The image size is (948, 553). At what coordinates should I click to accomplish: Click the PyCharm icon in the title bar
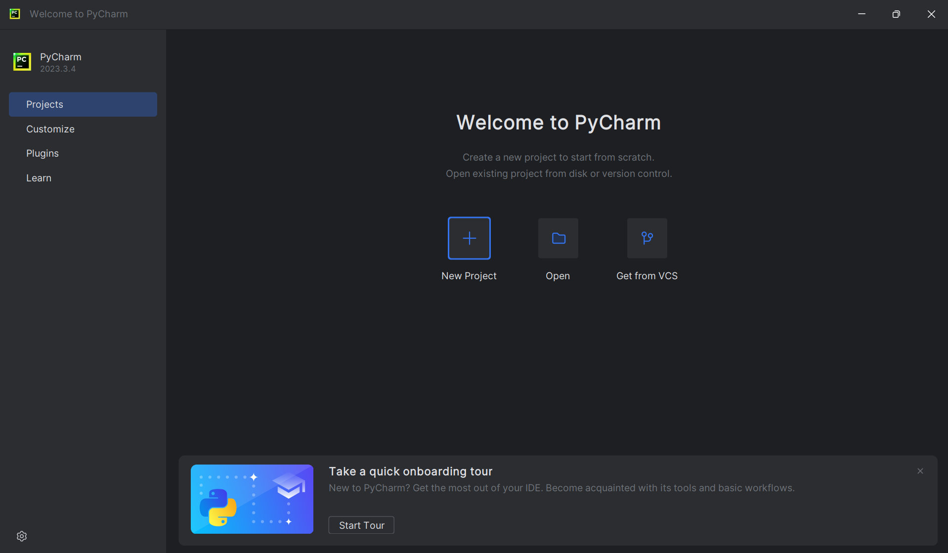coord(14,14)
